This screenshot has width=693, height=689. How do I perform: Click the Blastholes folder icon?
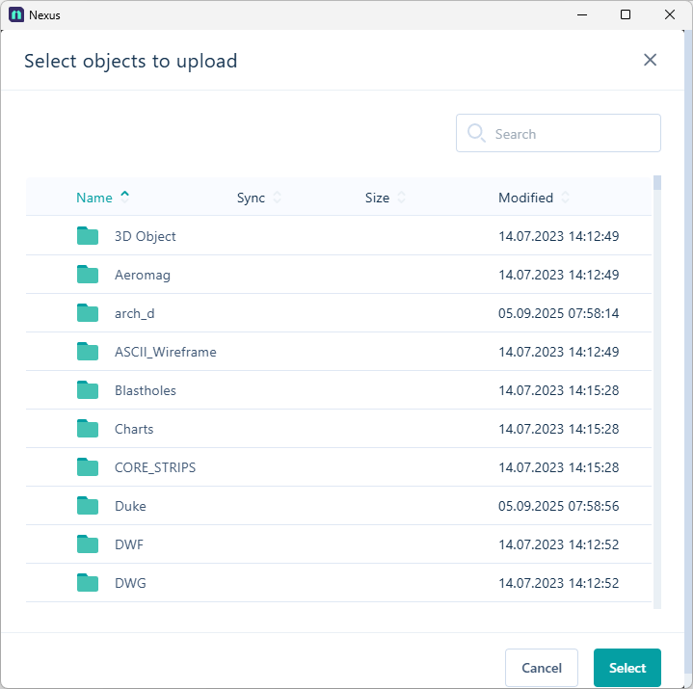click(88, 390)
